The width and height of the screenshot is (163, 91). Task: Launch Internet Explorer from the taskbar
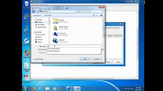(40, 88)
